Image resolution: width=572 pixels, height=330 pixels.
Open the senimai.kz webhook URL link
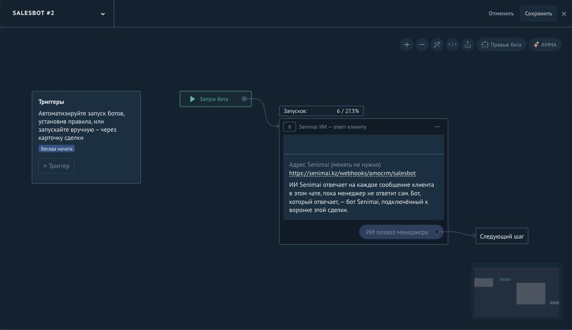352,173
